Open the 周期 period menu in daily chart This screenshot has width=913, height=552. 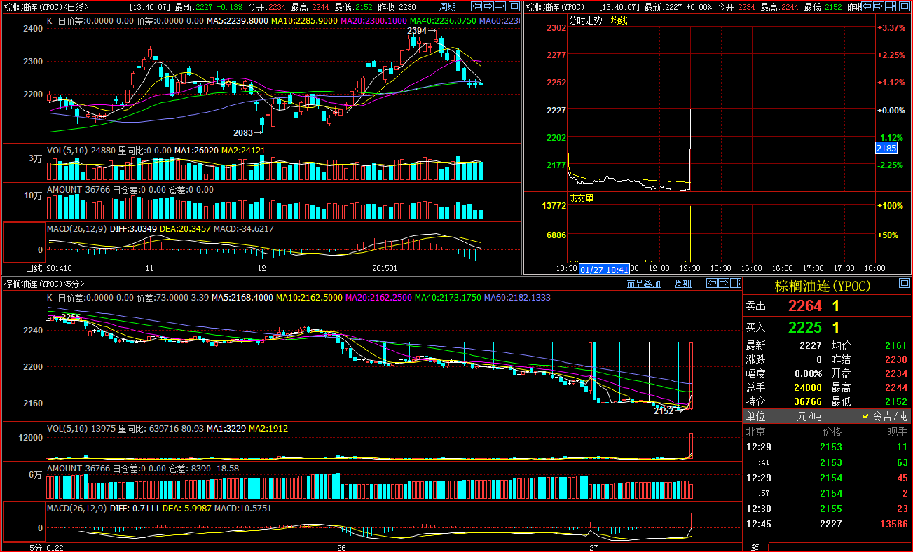pyautogui.click(x=447, y=7)
